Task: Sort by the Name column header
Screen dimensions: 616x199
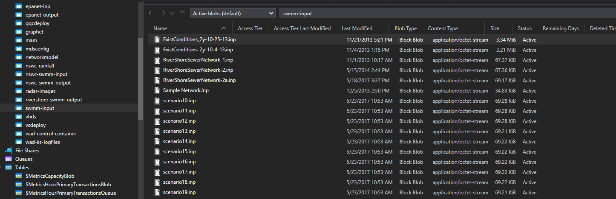Action: tap(160, 28)
